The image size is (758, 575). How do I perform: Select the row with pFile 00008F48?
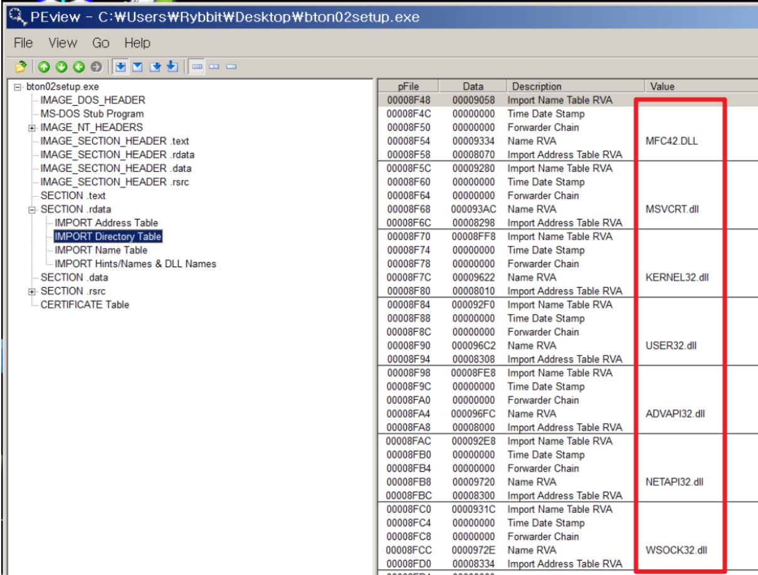(x=567, y=100)
